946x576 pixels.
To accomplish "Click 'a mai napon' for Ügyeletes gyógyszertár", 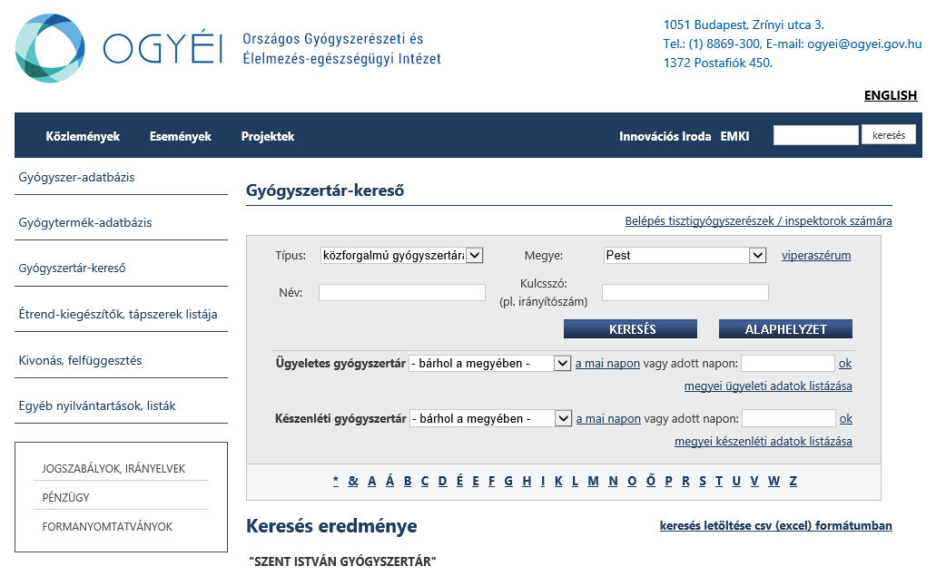I will pos(607,364).
